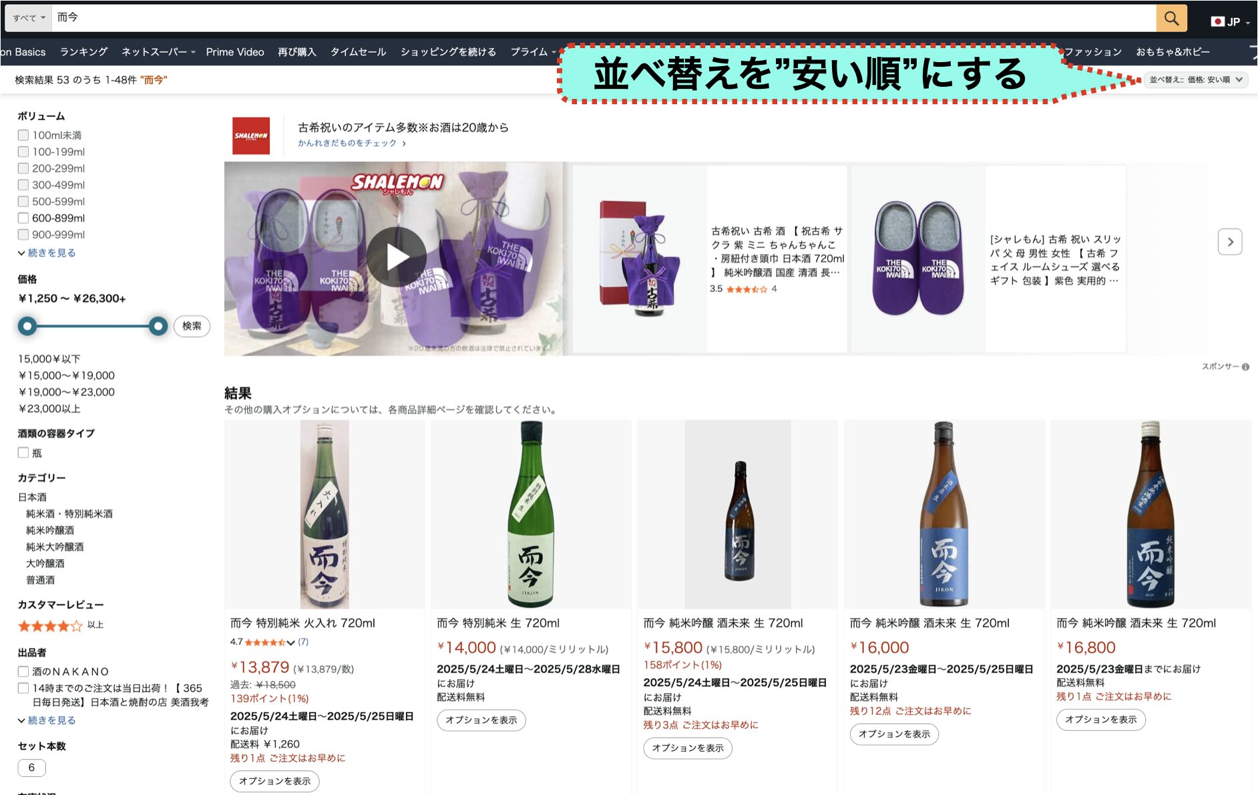The image size is (1258, 795).
Task: Check the 900-999ml volume filter
Action: pos(23,234)
